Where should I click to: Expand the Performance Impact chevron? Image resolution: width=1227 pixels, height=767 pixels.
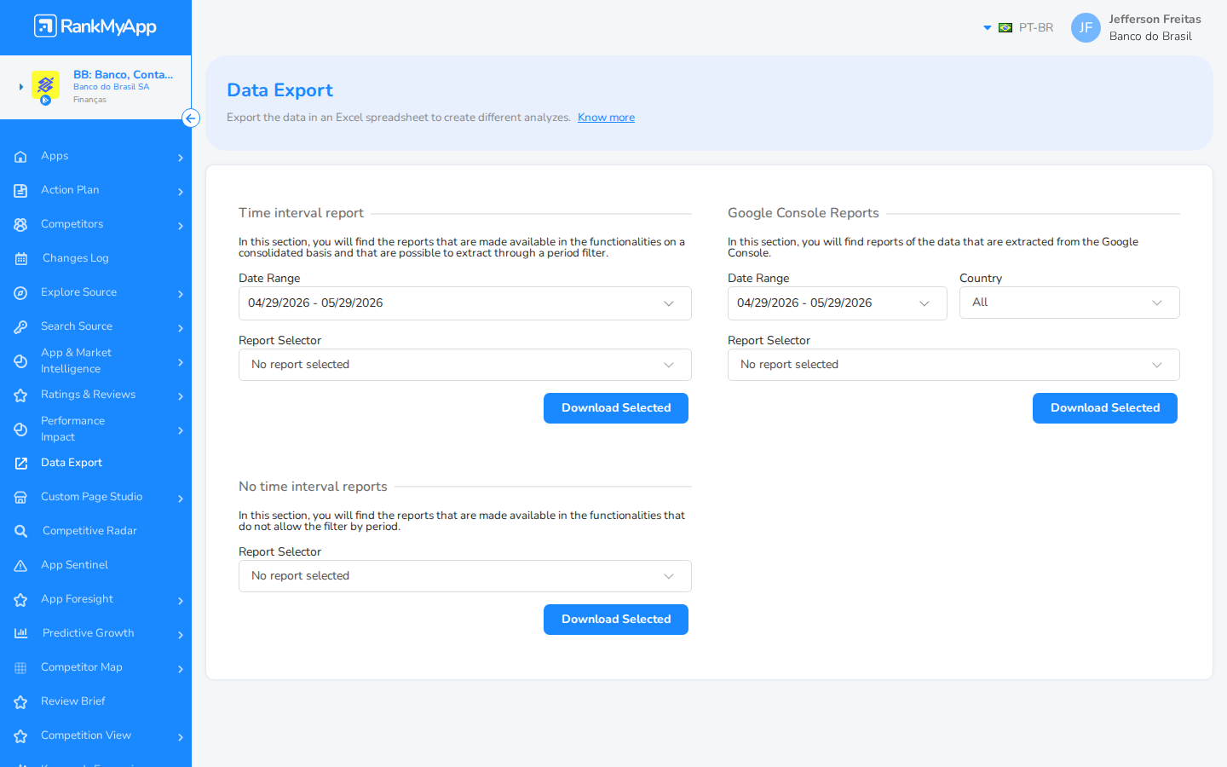pyautogui.click(x=181, y=430)
